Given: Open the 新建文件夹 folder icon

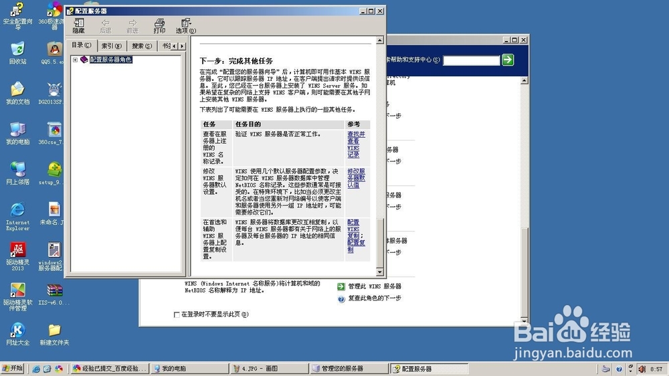Looking at the screenshot, I should pos(54,333).
